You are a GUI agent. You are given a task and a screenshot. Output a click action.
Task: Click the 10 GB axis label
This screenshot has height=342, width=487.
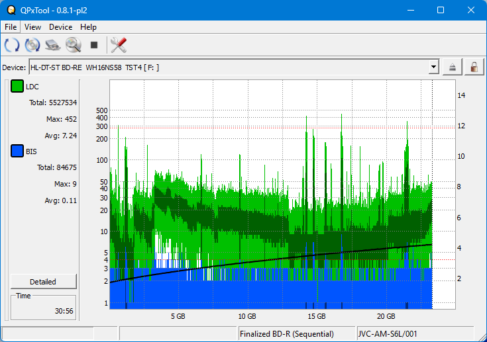click(247, 316)
